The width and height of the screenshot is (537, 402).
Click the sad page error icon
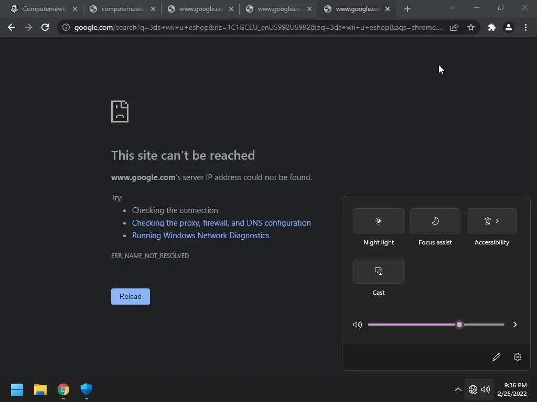click(x=120, y=111)
